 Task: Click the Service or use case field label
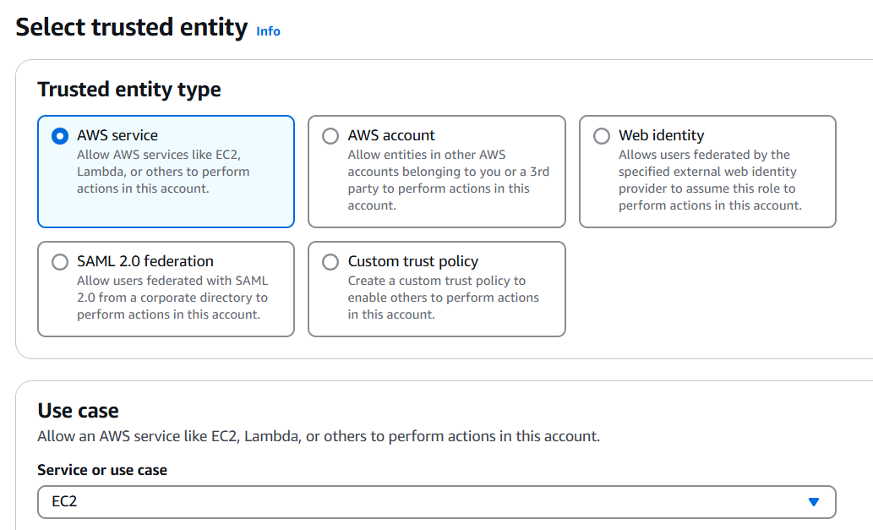point(102,470)
